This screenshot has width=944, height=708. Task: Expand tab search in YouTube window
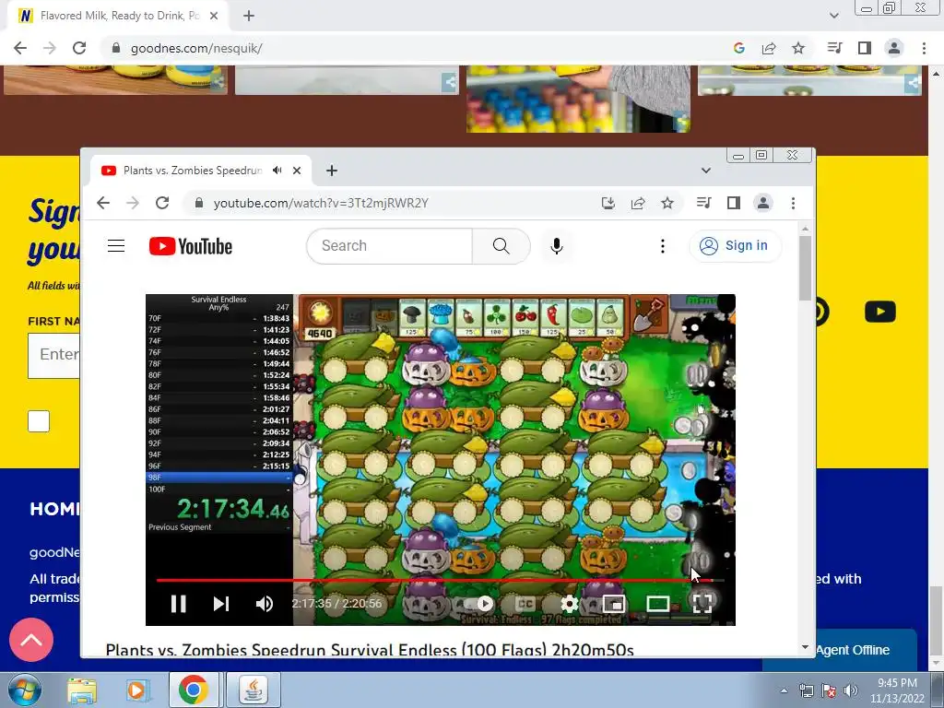[705, 171]
